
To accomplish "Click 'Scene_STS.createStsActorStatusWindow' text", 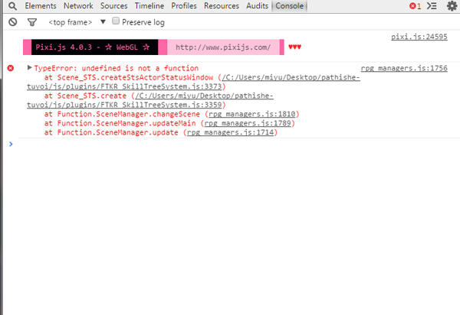I will point(135,77).
